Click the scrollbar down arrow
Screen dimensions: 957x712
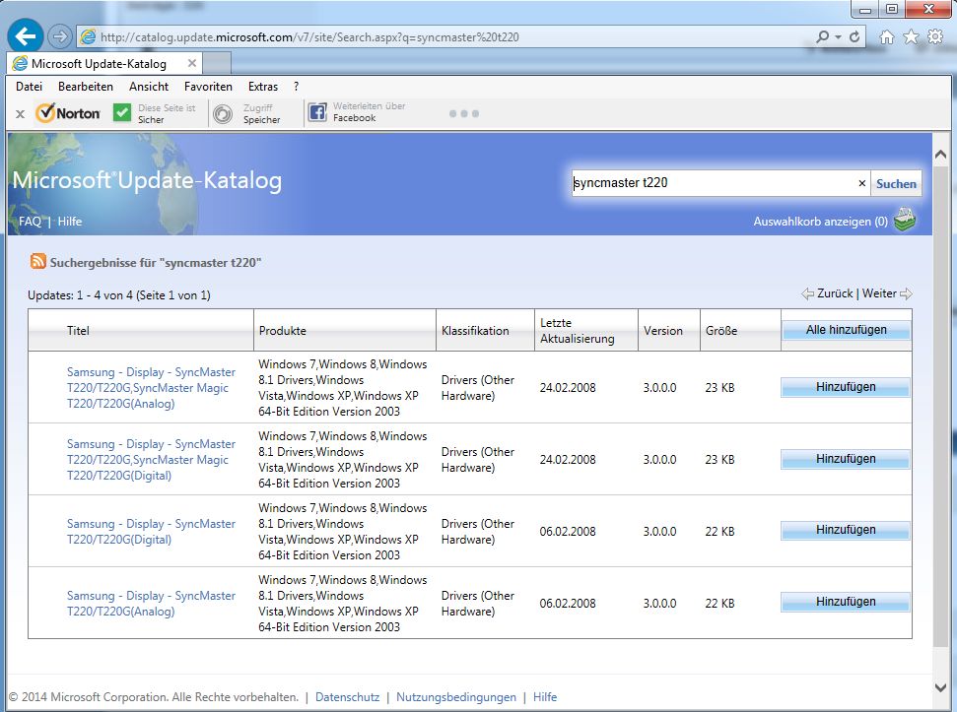[x=941, y=687]
